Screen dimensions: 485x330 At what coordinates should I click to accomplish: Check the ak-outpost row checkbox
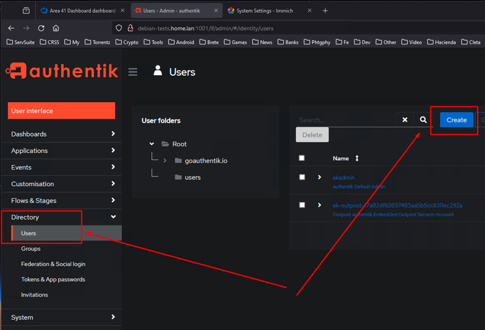[302, 205]
